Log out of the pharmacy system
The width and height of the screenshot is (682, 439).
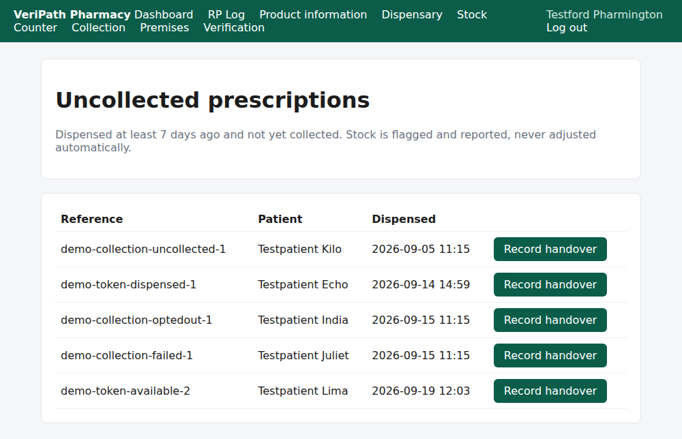click(567, 27)
